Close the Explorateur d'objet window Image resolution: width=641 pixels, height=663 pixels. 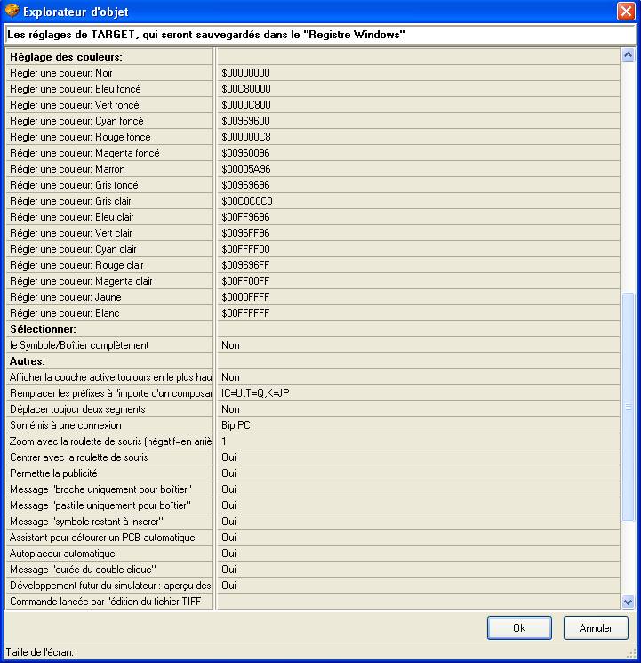tap(626, 12)
